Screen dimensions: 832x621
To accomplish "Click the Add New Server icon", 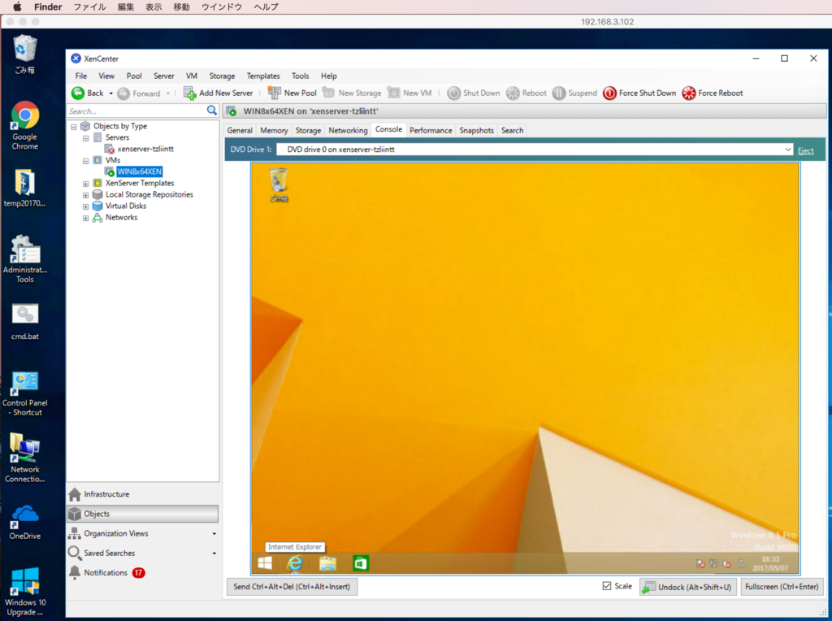I will 189,93.
